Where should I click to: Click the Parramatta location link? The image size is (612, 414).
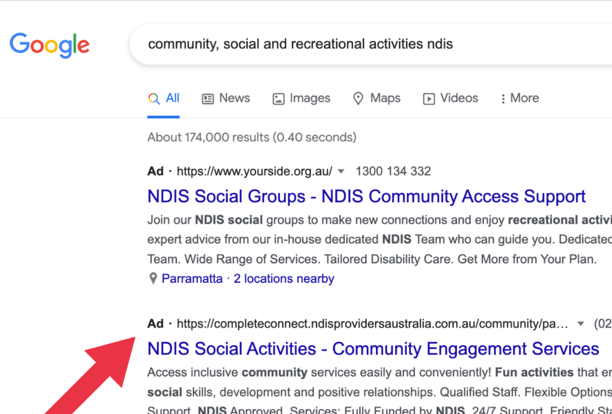192,279
